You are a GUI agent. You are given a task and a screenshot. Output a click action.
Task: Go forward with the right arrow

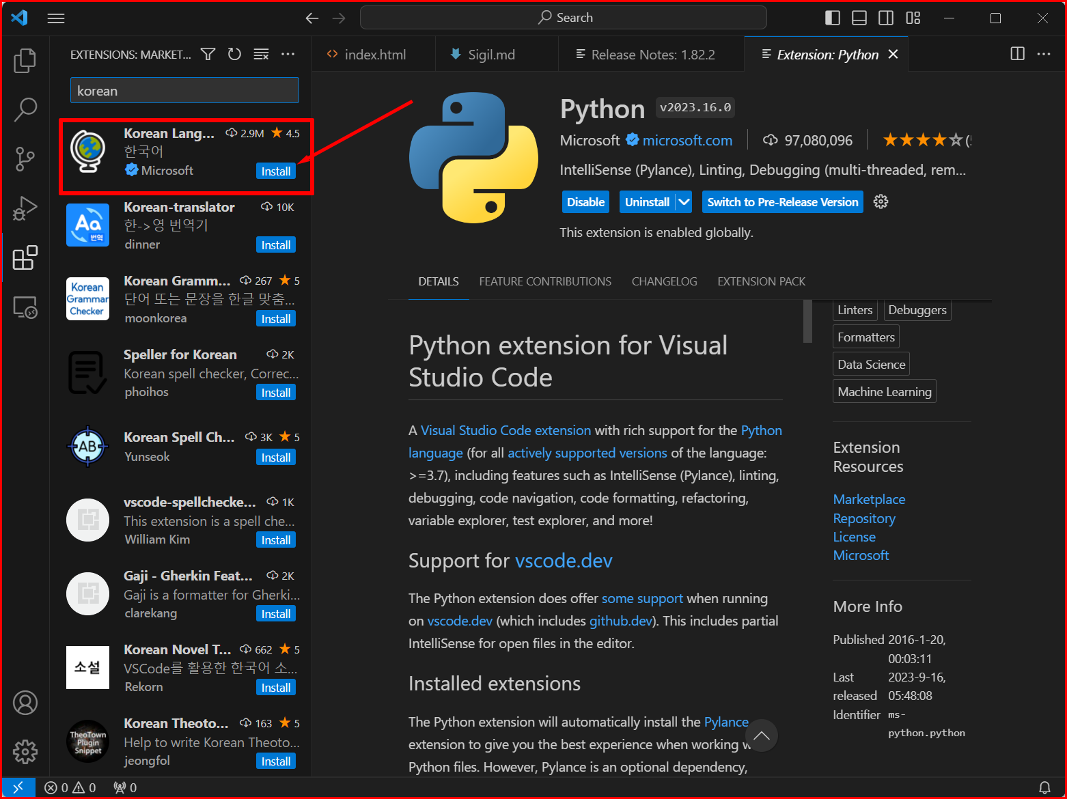(339, 18)
